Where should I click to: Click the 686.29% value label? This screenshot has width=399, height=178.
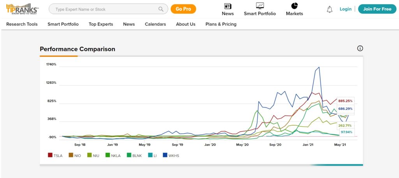tap(345, 109)
